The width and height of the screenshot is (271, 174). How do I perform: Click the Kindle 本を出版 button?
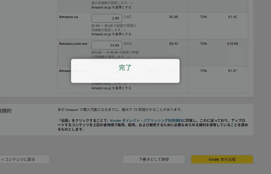(222, 159)
